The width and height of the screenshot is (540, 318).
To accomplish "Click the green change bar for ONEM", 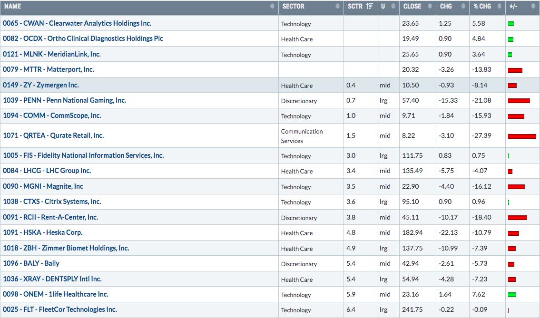I will coord(512,295).
